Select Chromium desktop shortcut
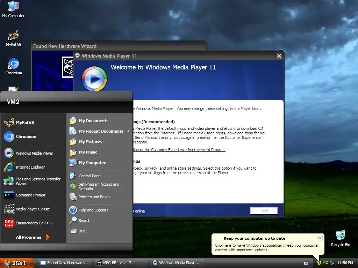The image size is (358, 268). pos(14,67)
